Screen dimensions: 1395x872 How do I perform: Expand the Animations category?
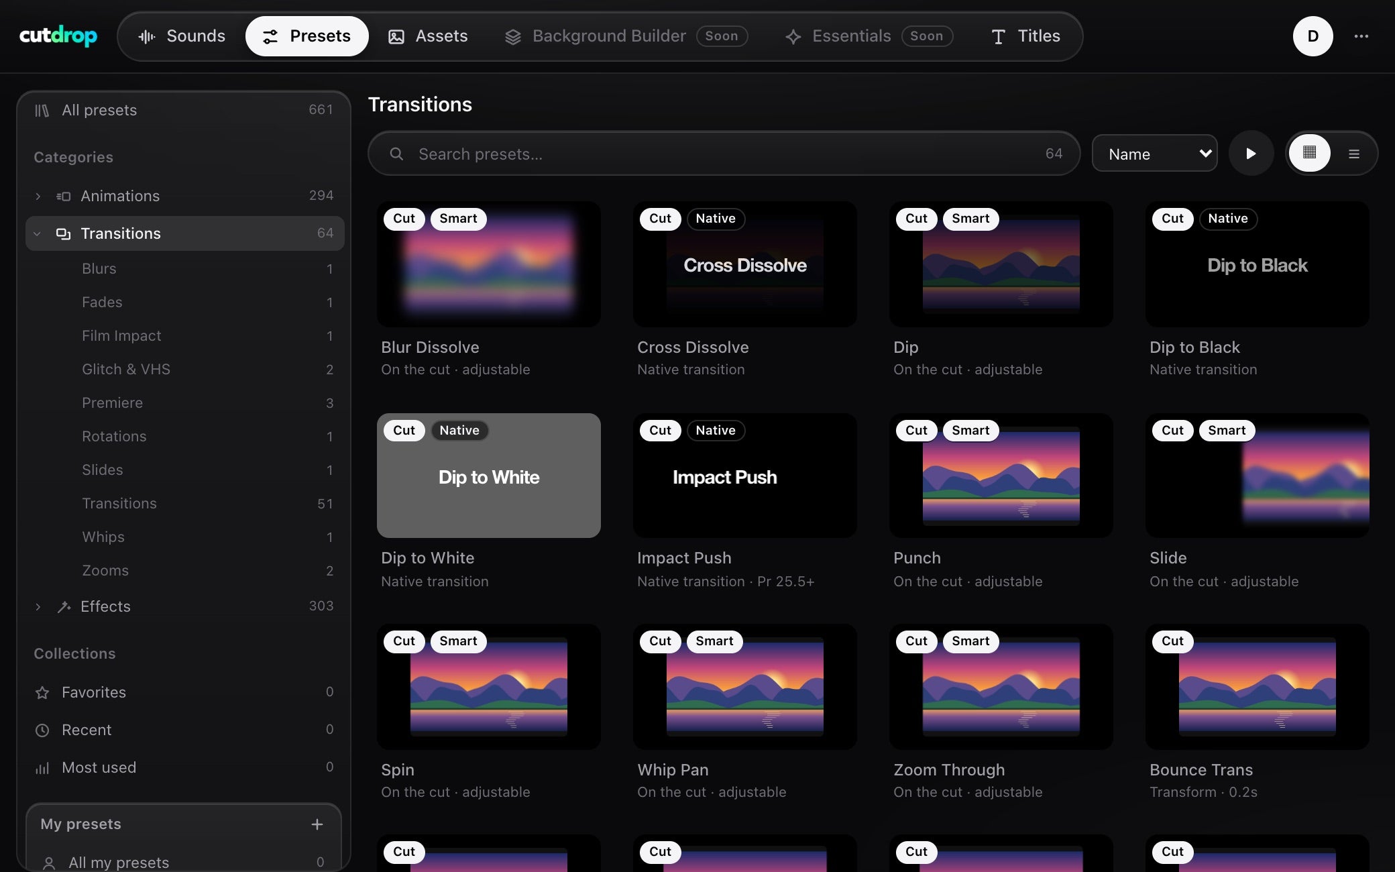(38, 196)
